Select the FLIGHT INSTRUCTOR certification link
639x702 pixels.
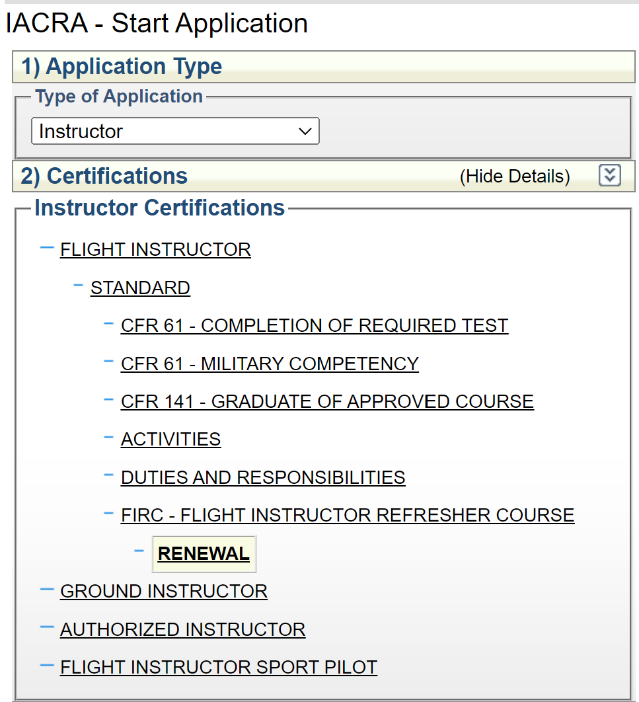pyautogui.click(x=155, y=250)
